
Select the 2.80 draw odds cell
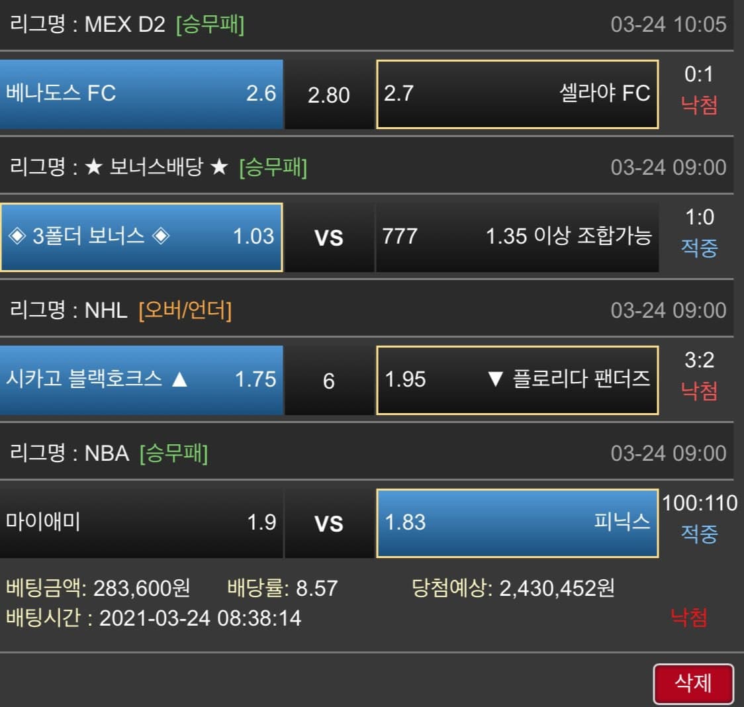click(329, 95)
